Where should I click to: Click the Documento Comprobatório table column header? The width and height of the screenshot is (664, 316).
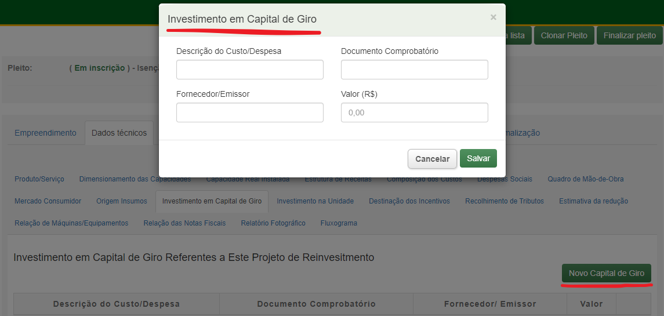(x=316, y=304)
